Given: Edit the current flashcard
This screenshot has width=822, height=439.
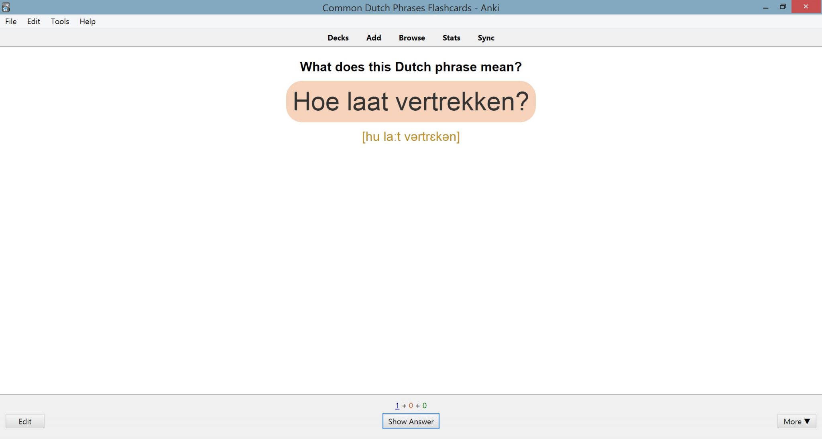Looking at the screenshot, I should point(25,421).
